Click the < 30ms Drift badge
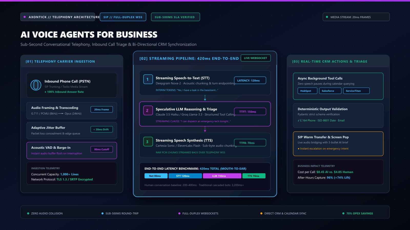 (x=102, y=129)
